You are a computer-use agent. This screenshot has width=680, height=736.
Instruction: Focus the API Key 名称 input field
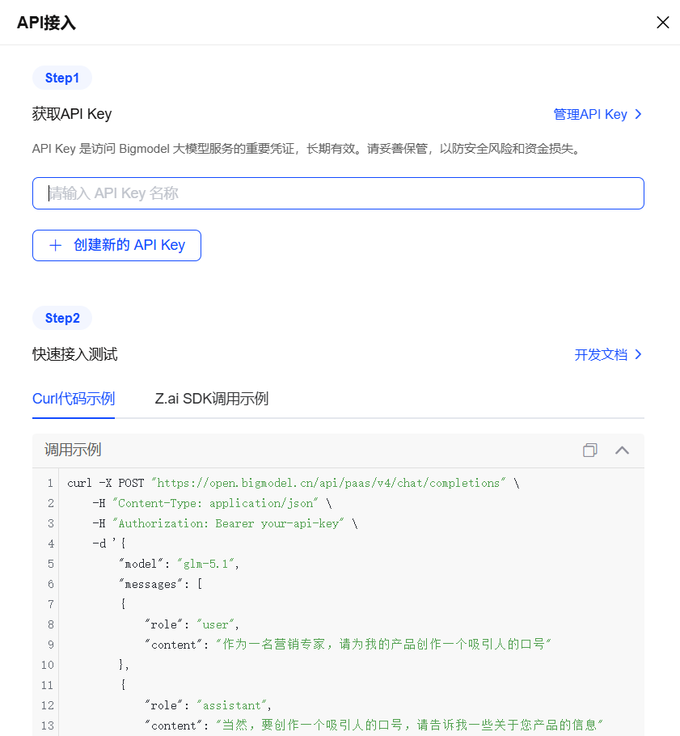pyautogui.click(x=338, y=193)
